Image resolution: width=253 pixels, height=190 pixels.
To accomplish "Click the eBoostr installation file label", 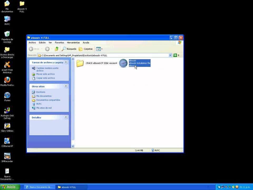I will pos(140,63).
